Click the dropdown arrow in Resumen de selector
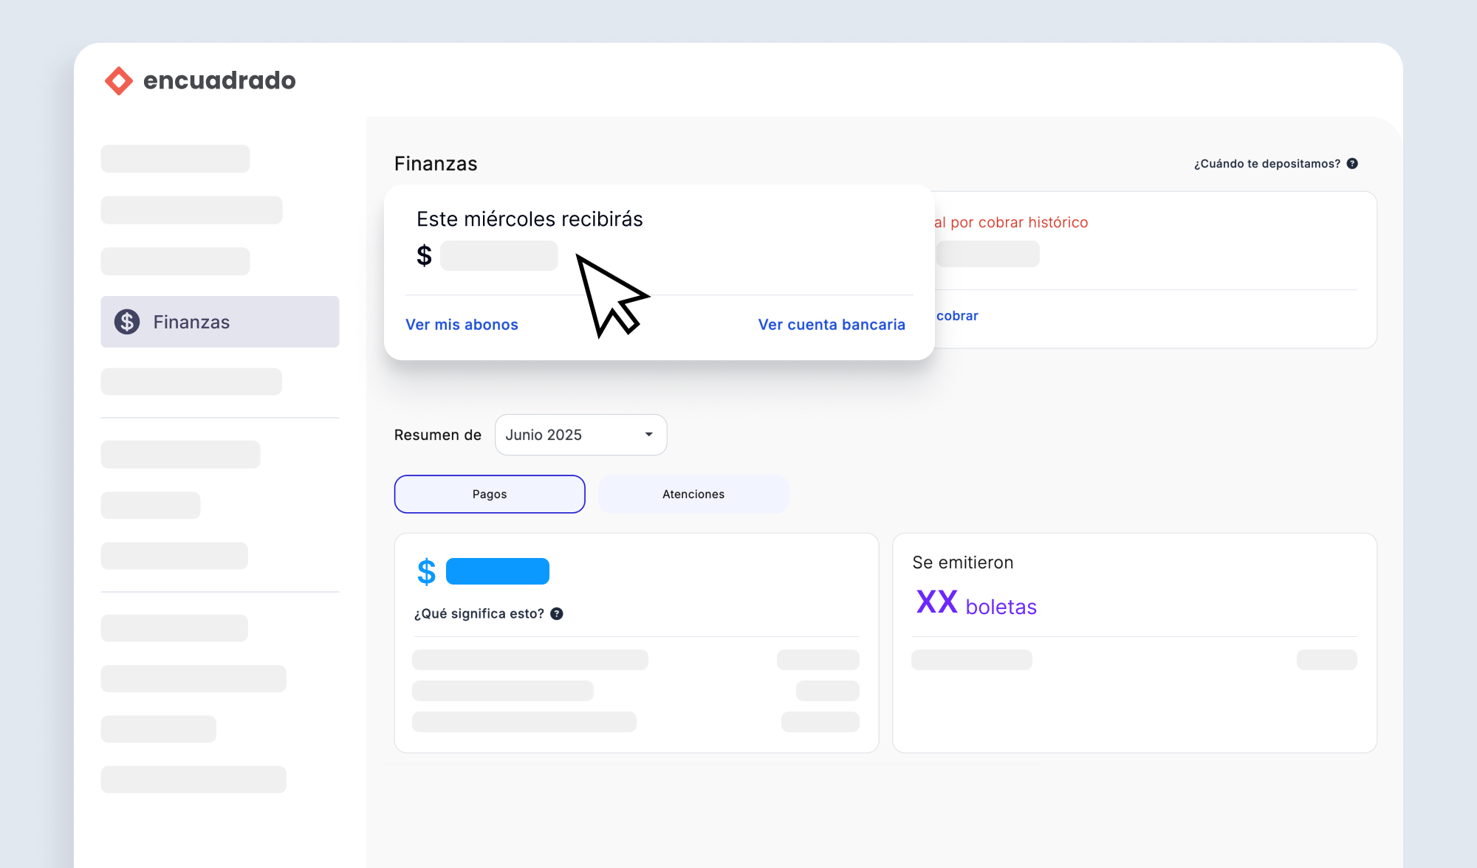Image resolution: width=1477 pixels, height=868 pixels. coord(648,435)
